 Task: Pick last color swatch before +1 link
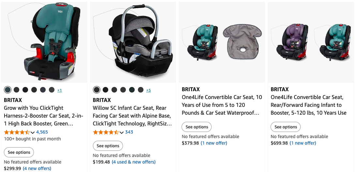click(52, 90)
